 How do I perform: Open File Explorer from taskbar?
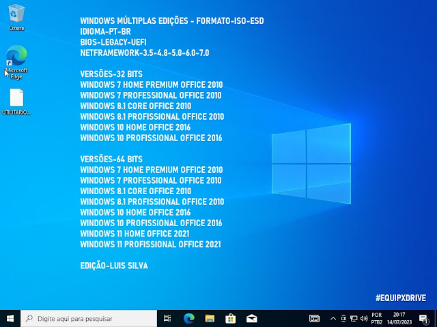pyautogui.click(x=210, y=318)
